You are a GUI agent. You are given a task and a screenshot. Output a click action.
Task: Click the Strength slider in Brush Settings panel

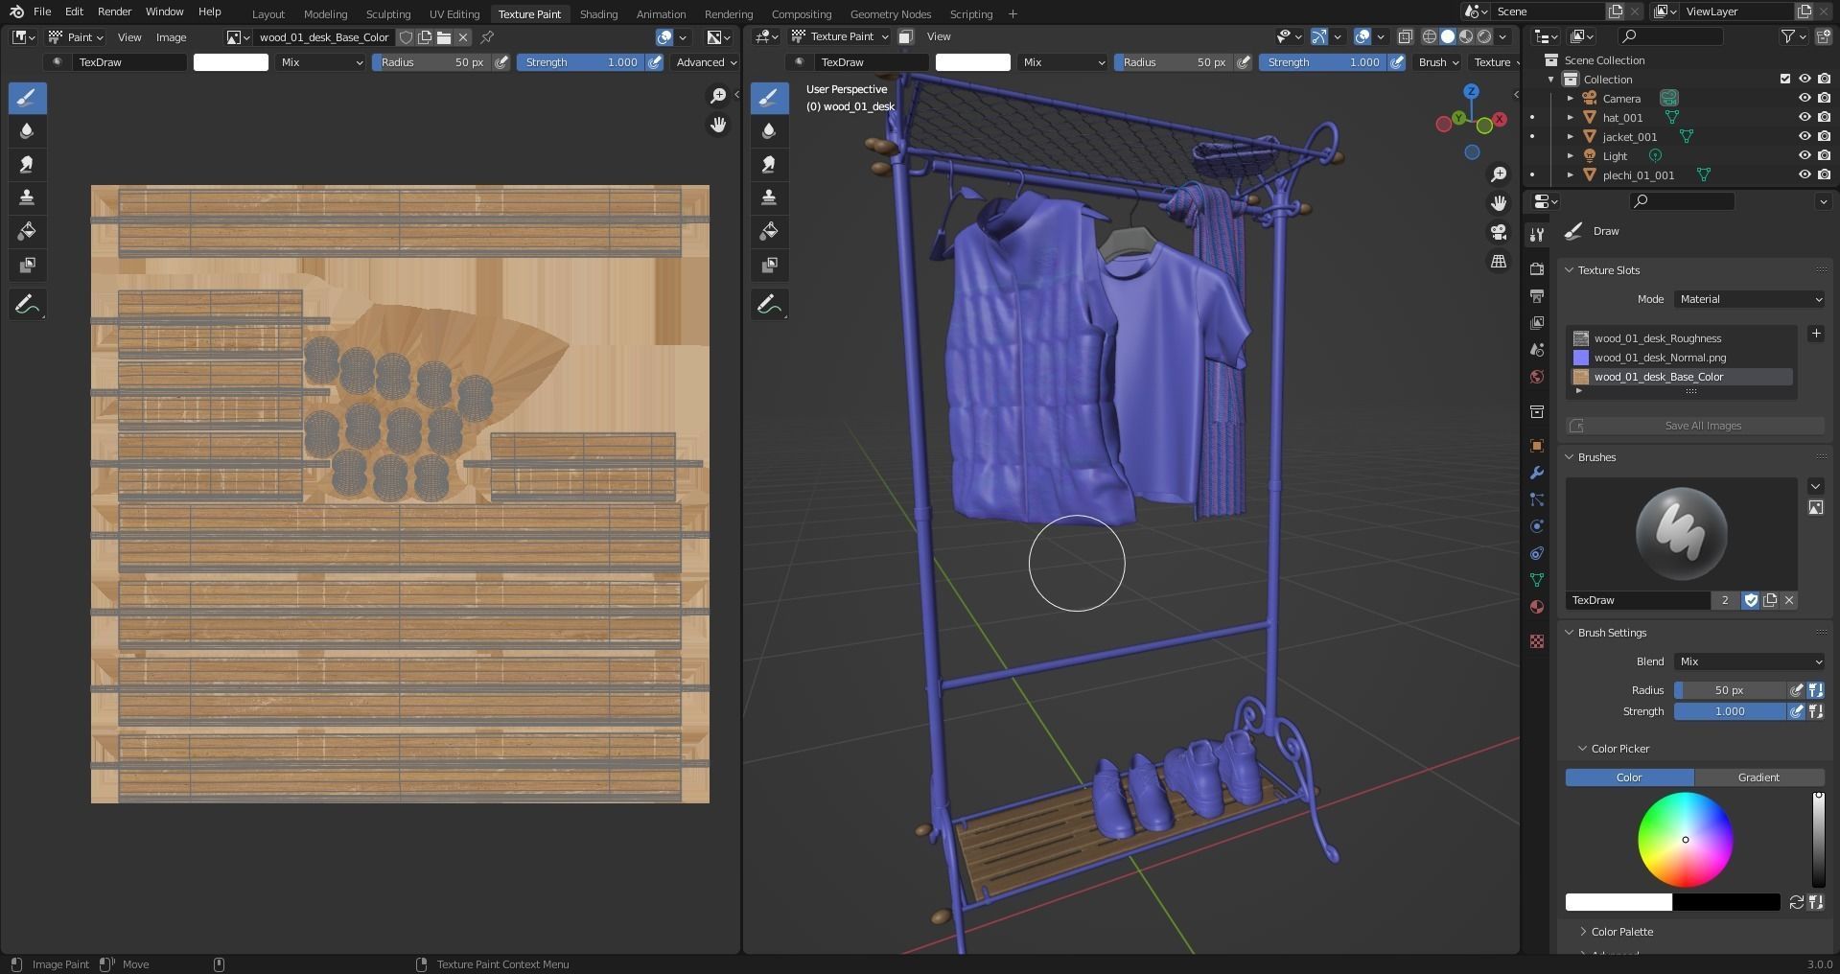tap(1730, 711)
